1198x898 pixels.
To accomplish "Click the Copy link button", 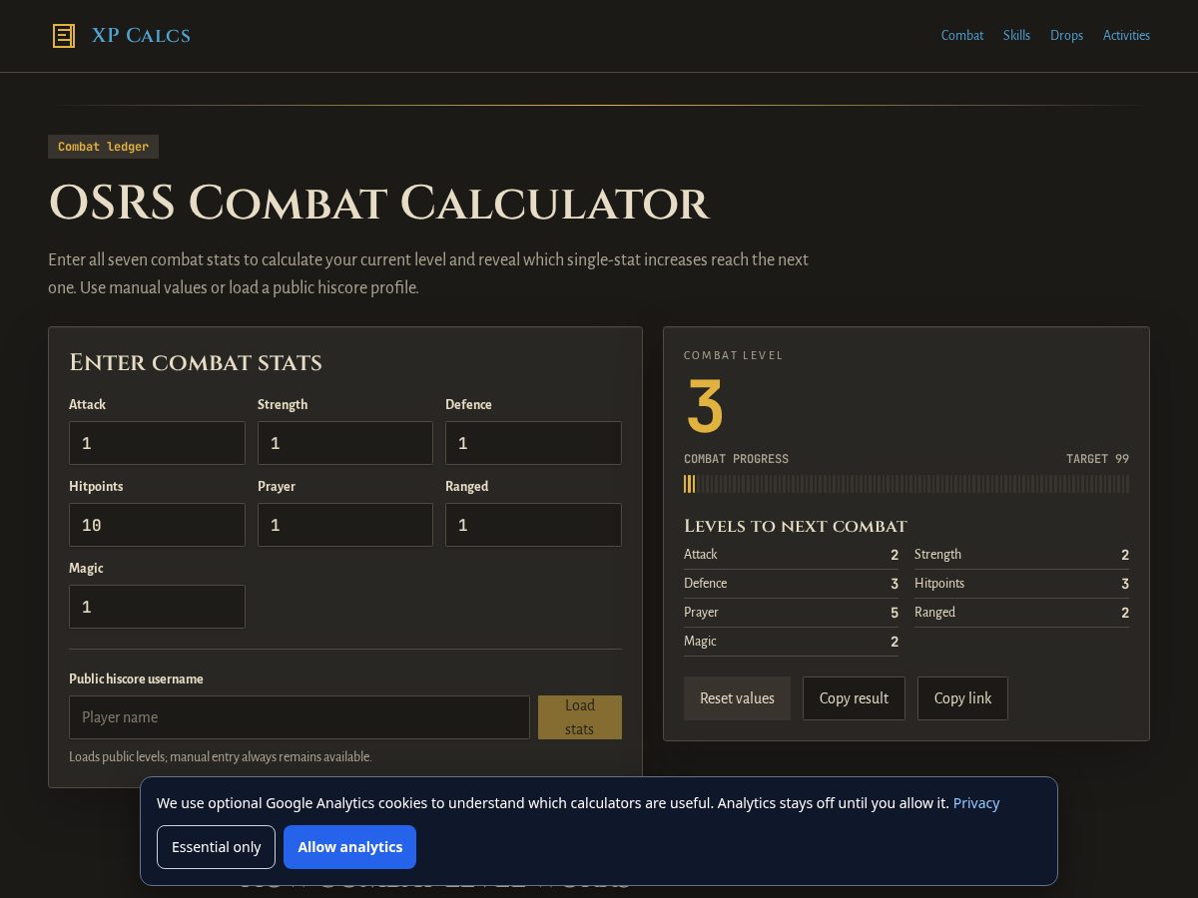I will [x=962, y=698].
